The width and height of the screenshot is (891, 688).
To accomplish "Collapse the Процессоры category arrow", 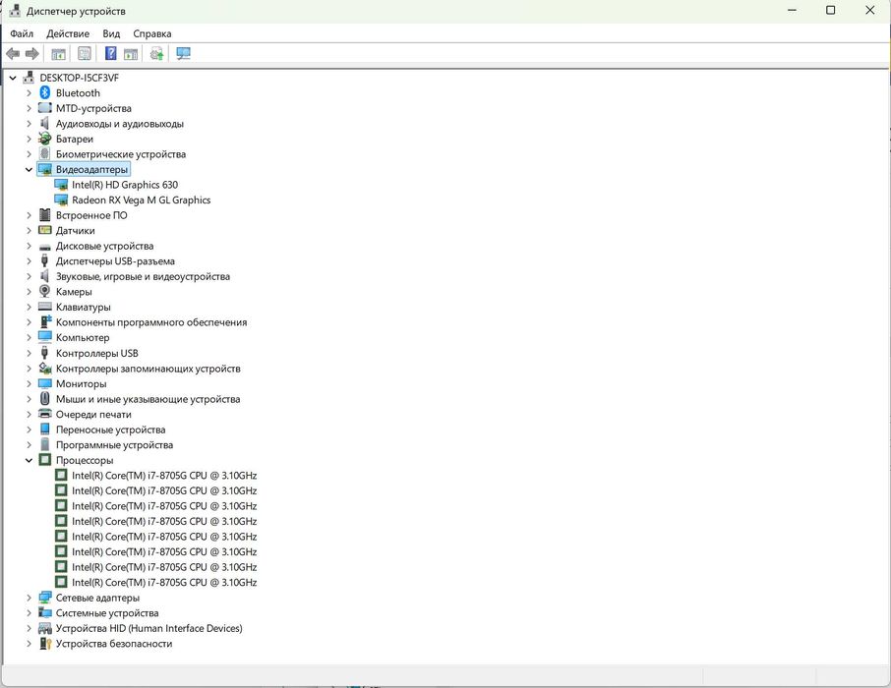I will pyautogui.click(x=29, y=460).
